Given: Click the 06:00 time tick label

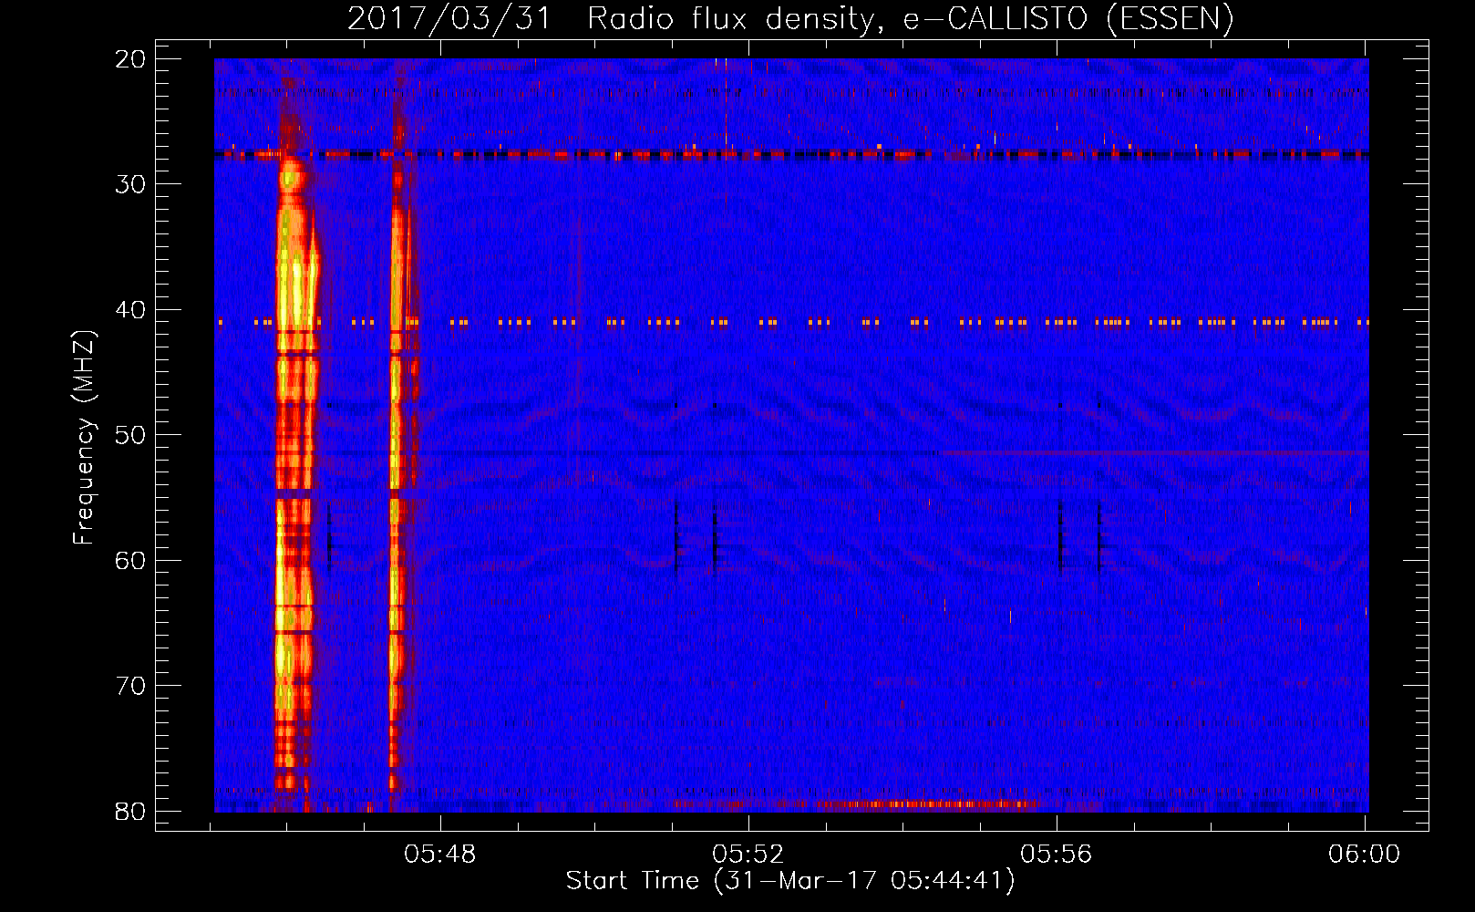Looking at the screenshot, I should (1365, 855).
